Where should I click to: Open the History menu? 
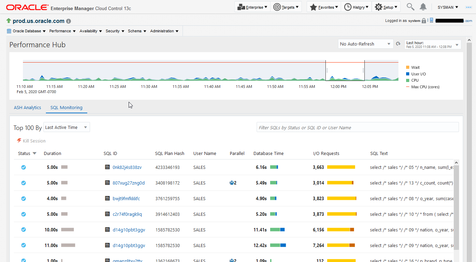(x=356, y=7)
